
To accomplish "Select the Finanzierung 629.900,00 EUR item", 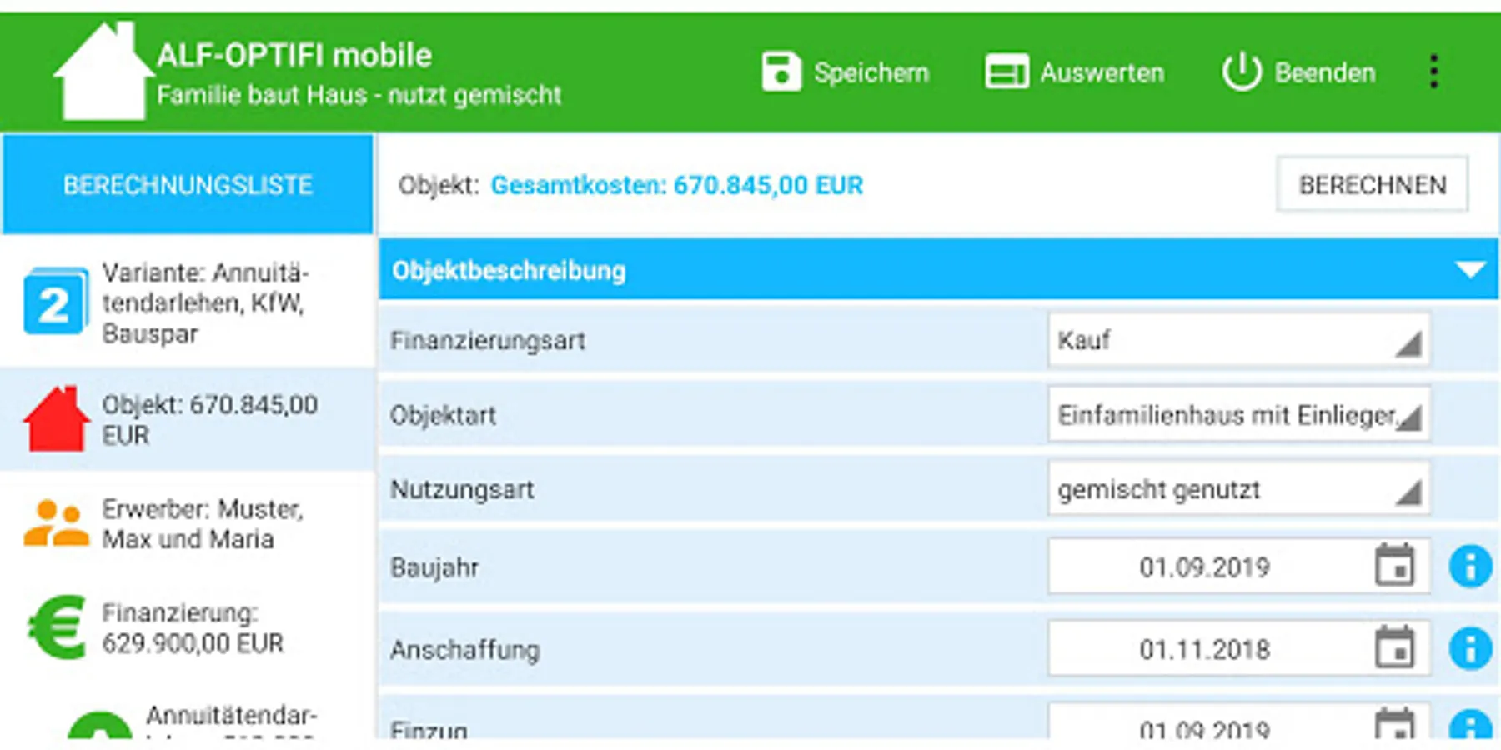I will point(188,627).
